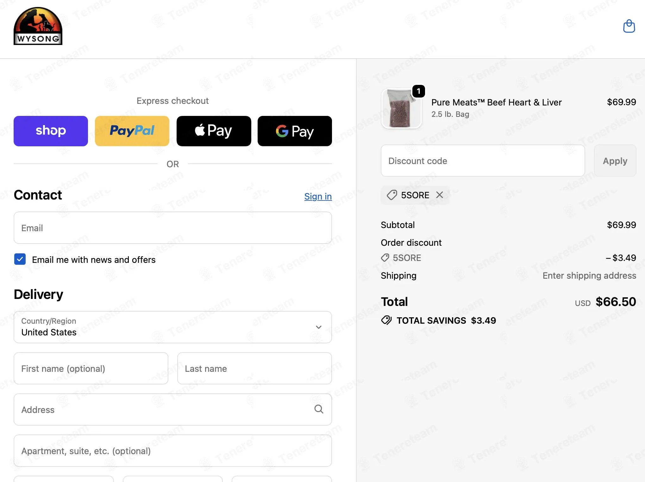Open the Sign in link
The image size is (645, 482).
point(318,196)
